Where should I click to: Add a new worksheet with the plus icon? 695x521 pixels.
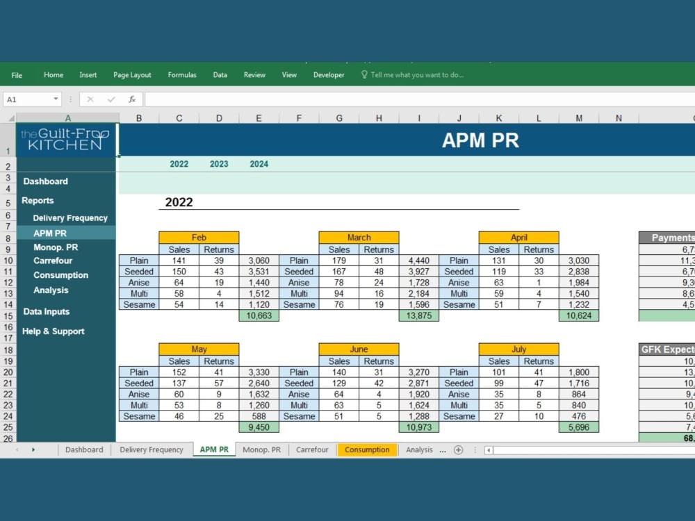[x=459, y=450]
